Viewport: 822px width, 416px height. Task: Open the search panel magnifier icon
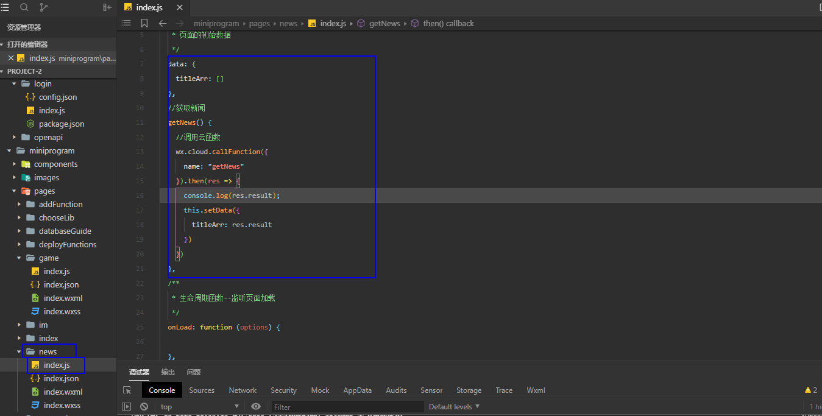click(x=24, y=7)
